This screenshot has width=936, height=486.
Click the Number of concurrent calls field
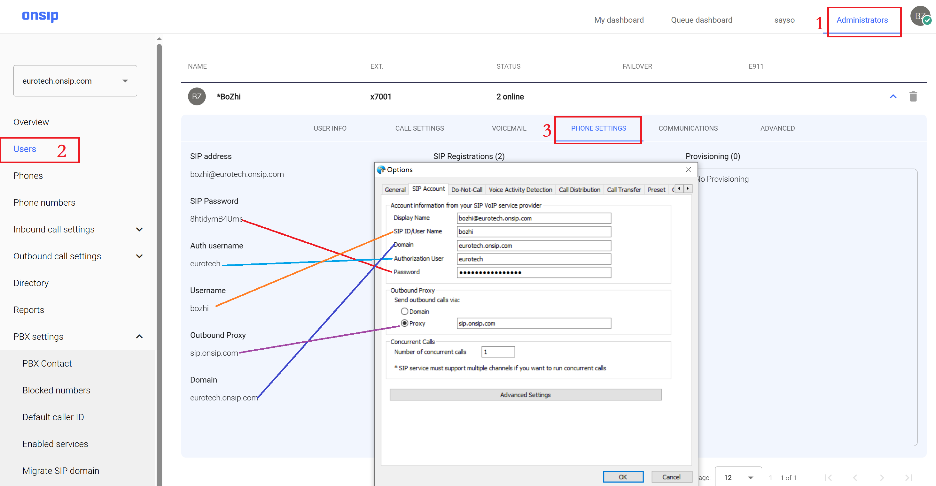pos(498,352)
